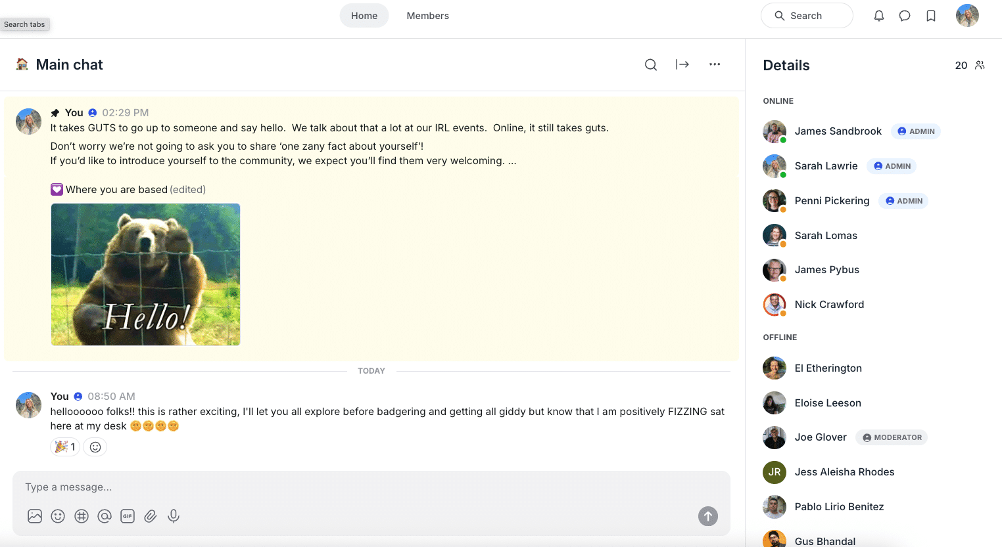Open Penni Pickering's profile
Viewport: 1002px width, 547px height.
832,201
